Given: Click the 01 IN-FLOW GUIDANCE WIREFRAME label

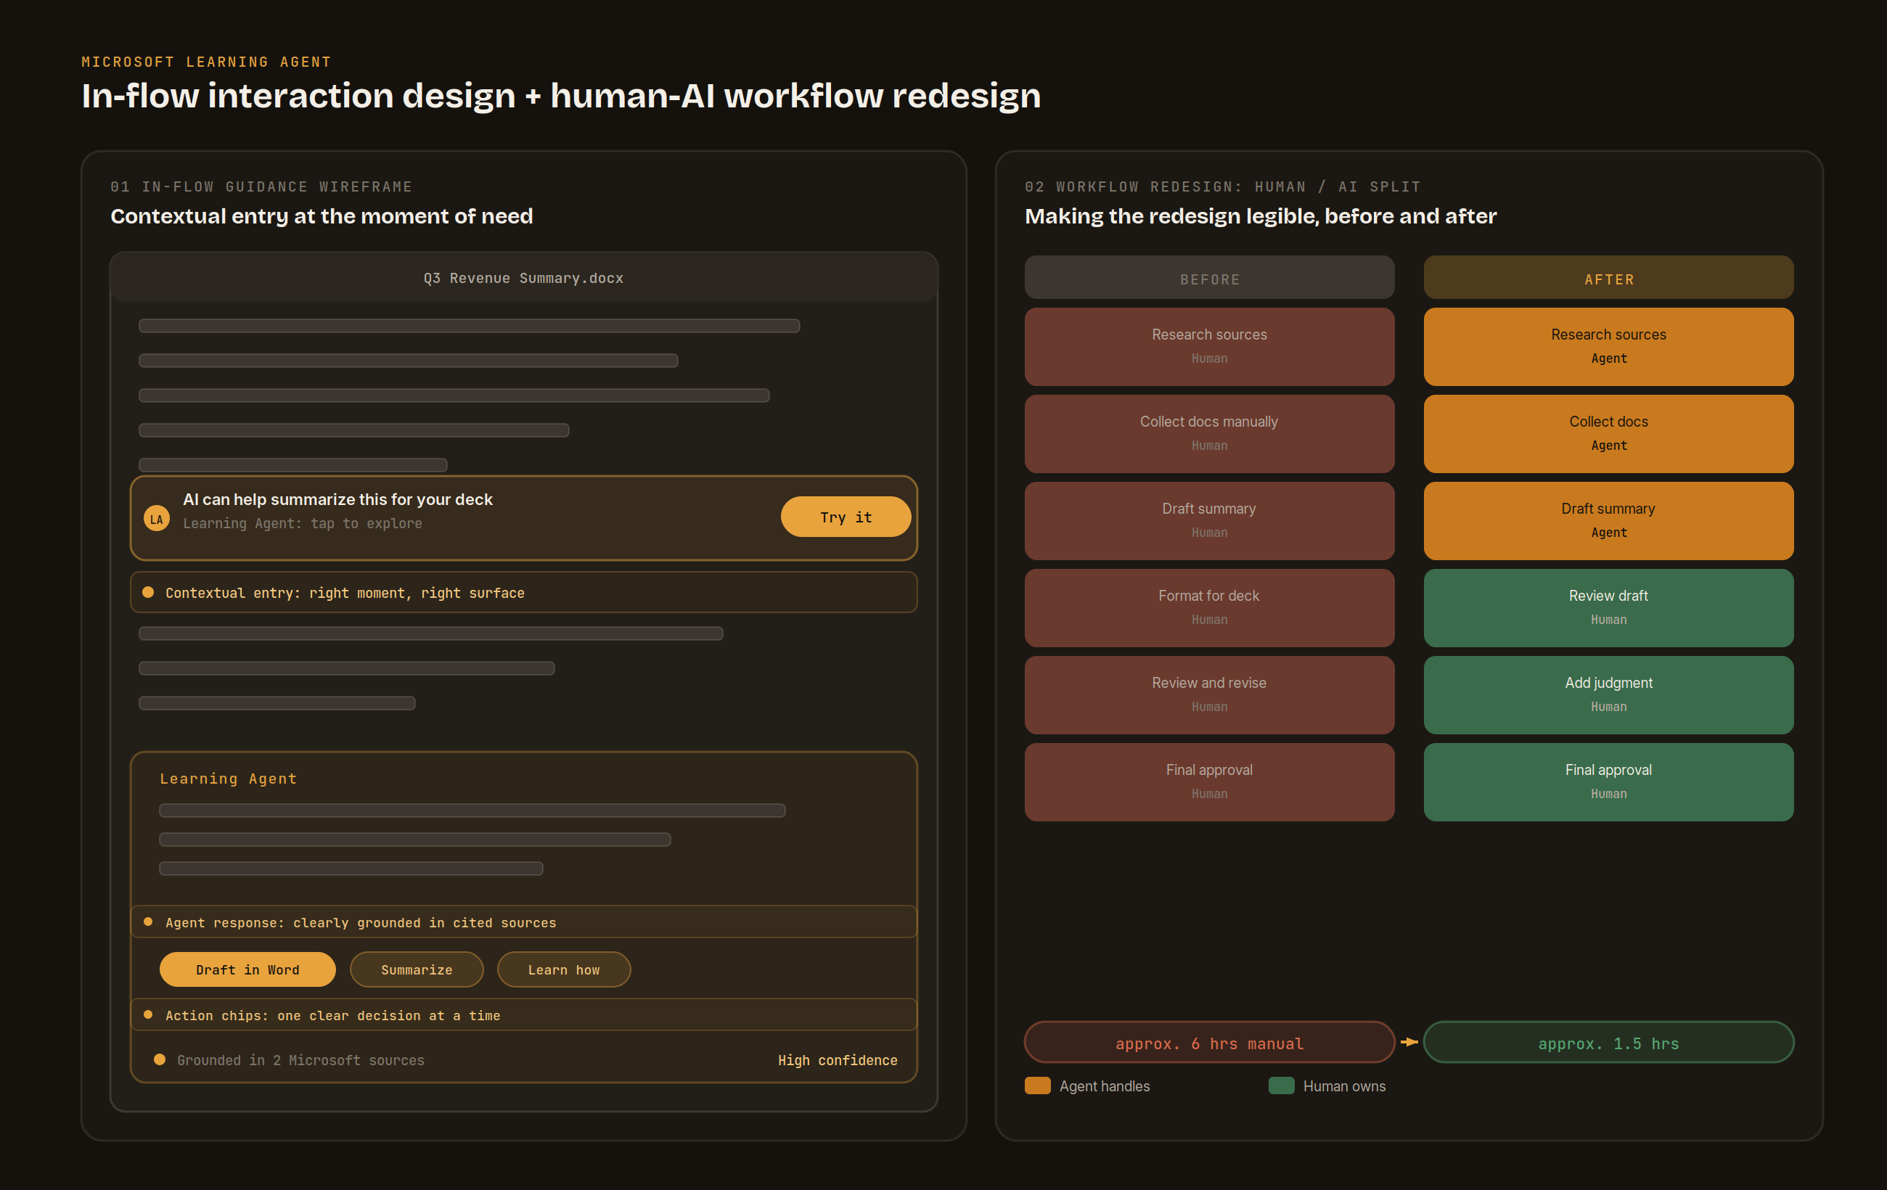Looking at the screenshot, I should [x=261, y=186].
